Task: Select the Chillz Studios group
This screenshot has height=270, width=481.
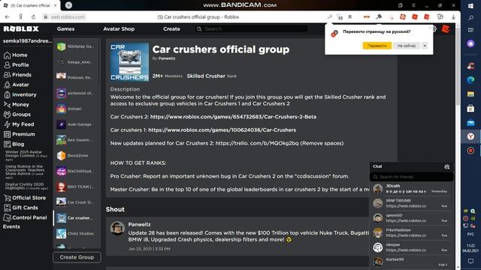Action: [76, 233]
